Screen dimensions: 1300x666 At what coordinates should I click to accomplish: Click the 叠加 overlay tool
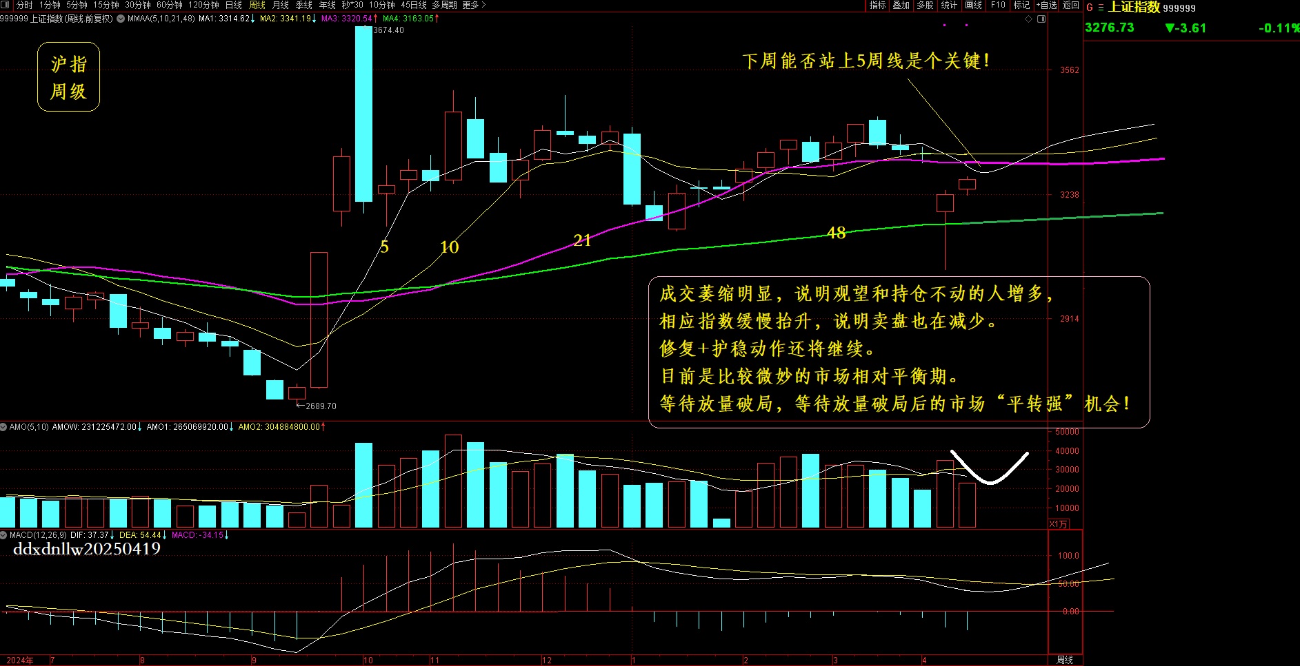click(902, 5)
